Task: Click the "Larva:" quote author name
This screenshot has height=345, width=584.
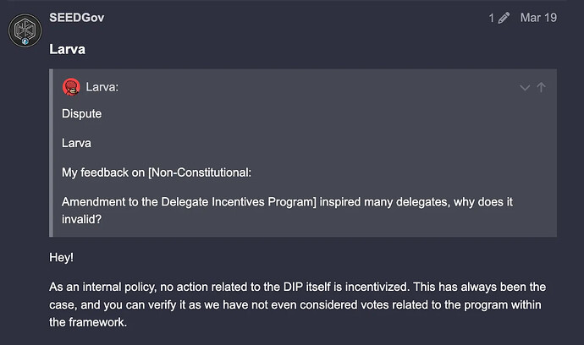Action: [105, 87]
